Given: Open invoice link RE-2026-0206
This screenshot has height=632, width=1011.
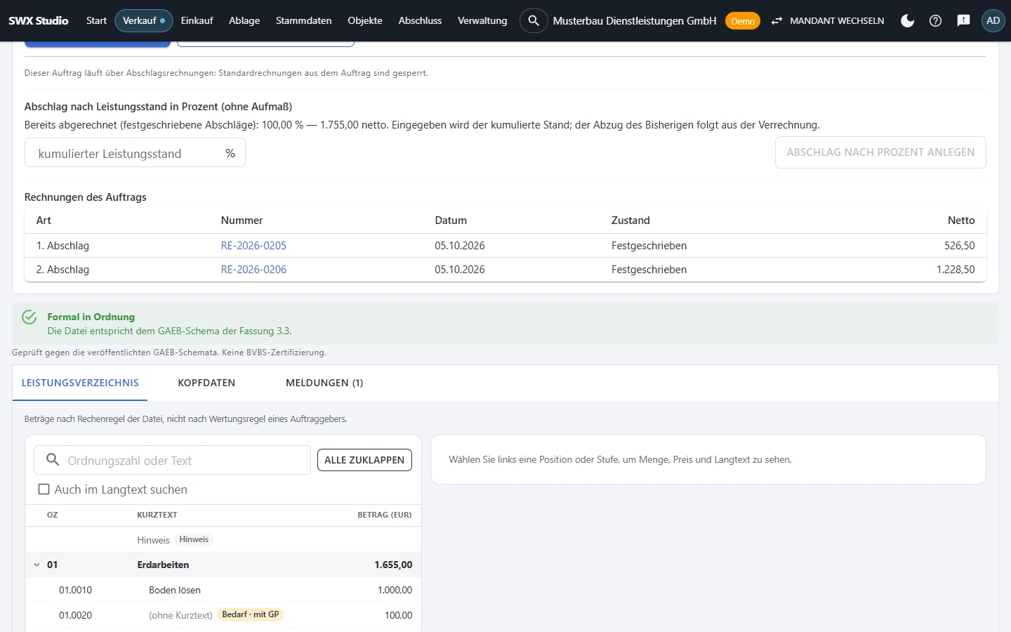Looking at the screenshot, I should [253, 270].
